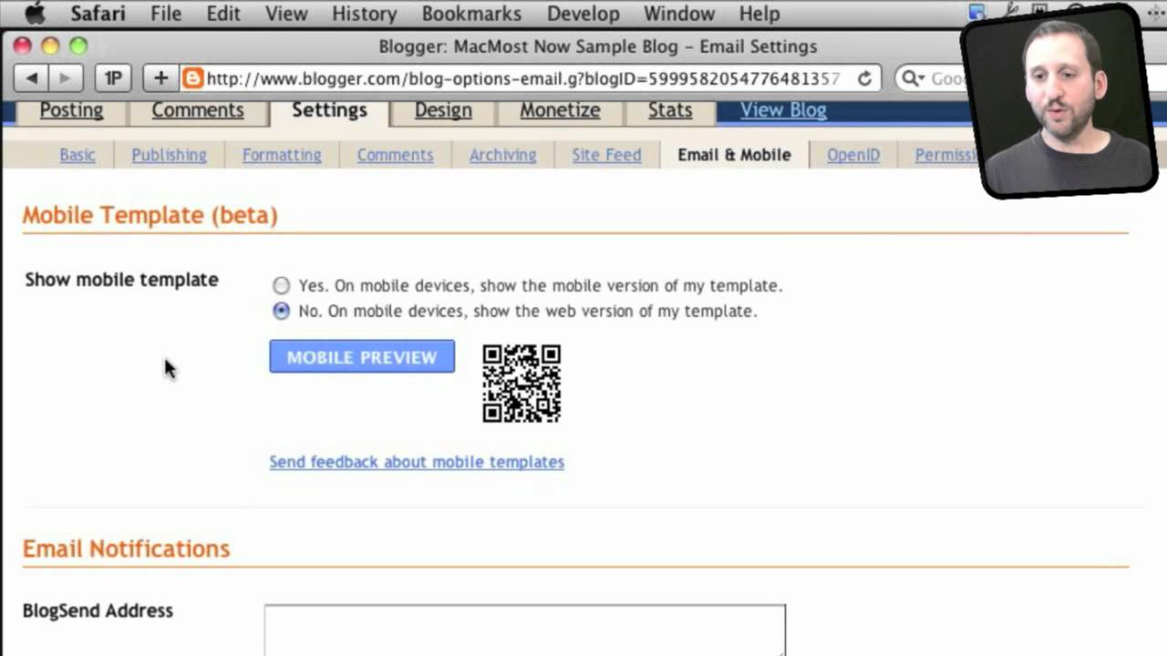Click the BlogSend Address label
This screenshot has height=656, width=1167.
click(98, 610)
